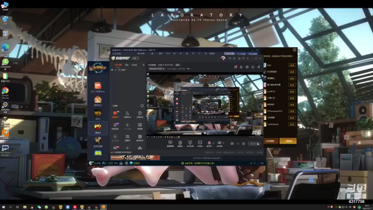Viewport: 373px width, 210px height.
Task: Open the War3 entry in game sidebar
Action: [98, 128]
